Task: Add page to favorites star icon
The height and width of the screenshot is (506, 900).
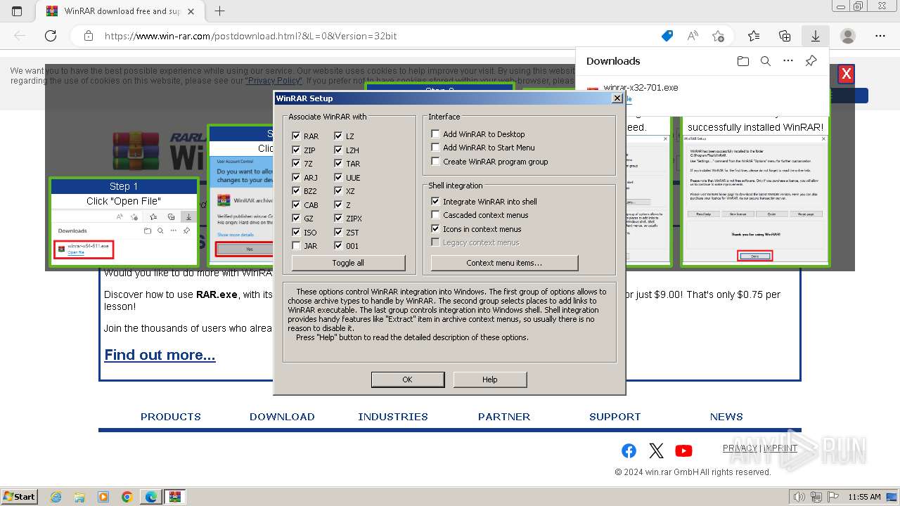Action: click(x=718, y=36)
